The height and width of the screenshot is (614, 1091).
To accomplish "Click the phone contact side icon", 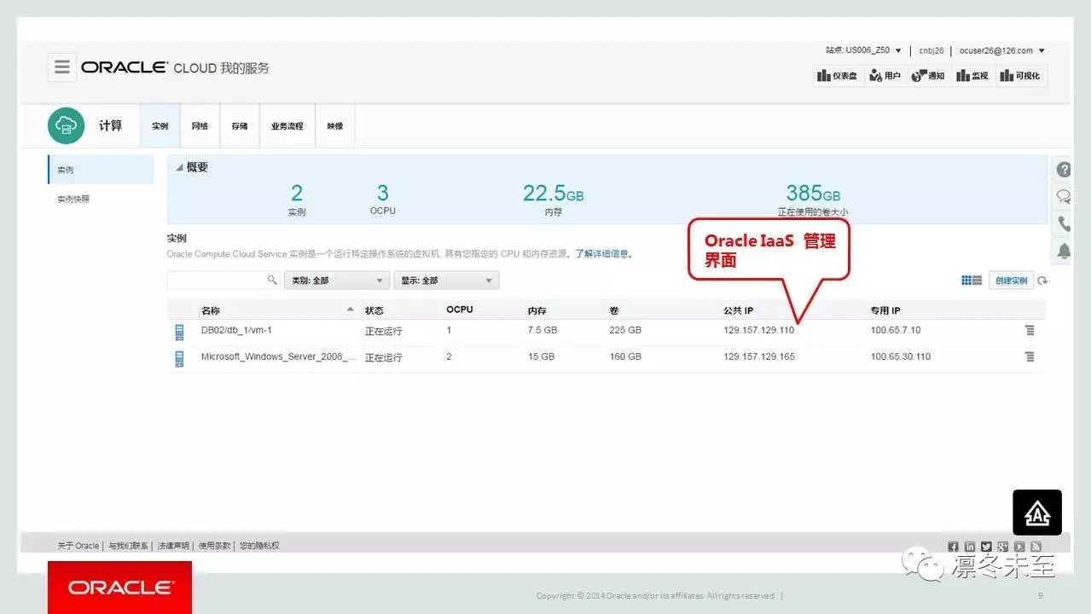I will click(1064, 224).
